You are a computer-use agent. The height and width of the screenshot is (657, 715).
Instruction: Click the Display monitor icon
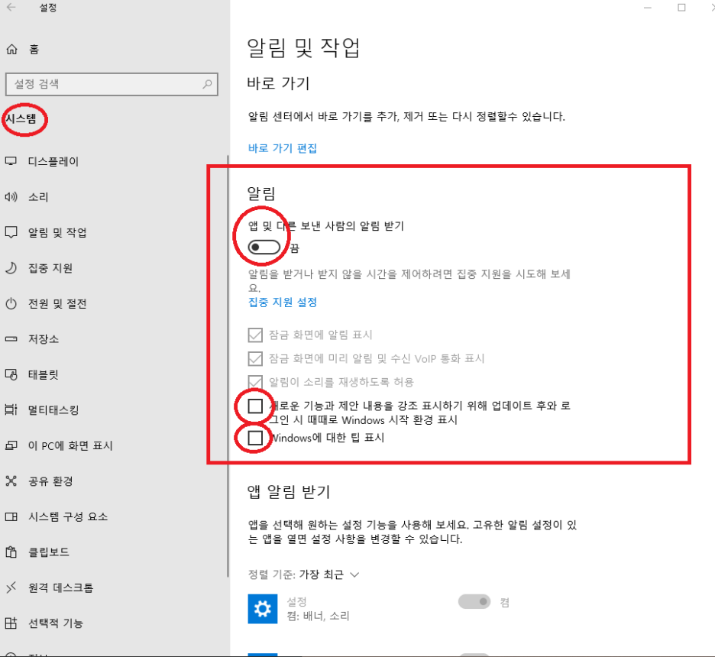pos(11,161)
